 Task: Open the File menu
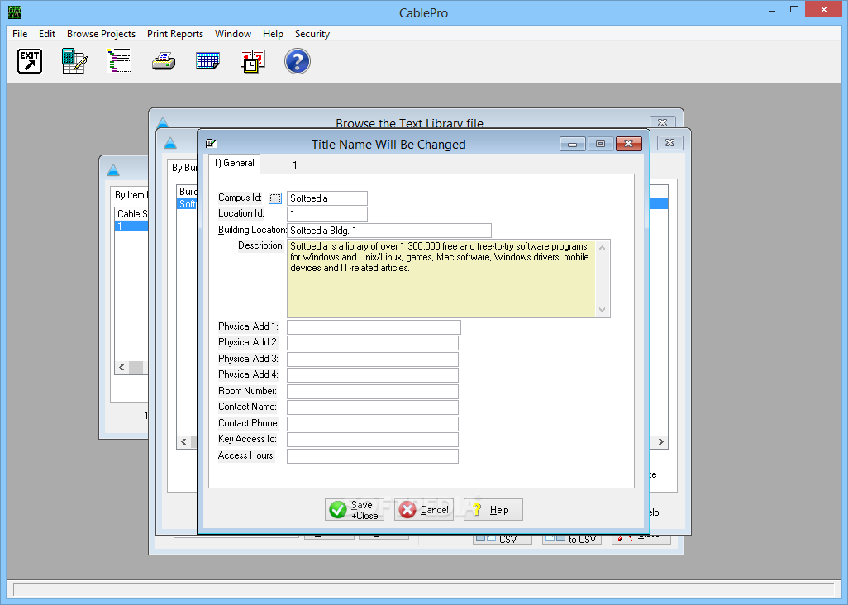20,34
